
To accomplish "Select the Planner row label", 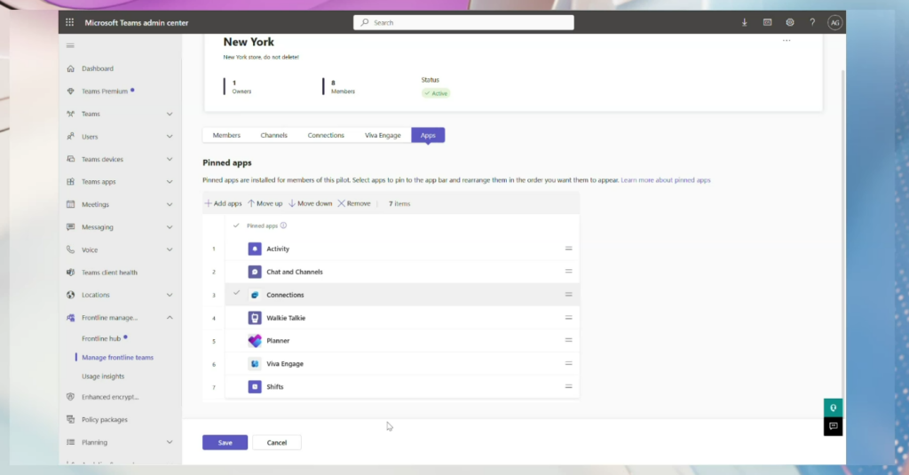I will click(278, 341).
